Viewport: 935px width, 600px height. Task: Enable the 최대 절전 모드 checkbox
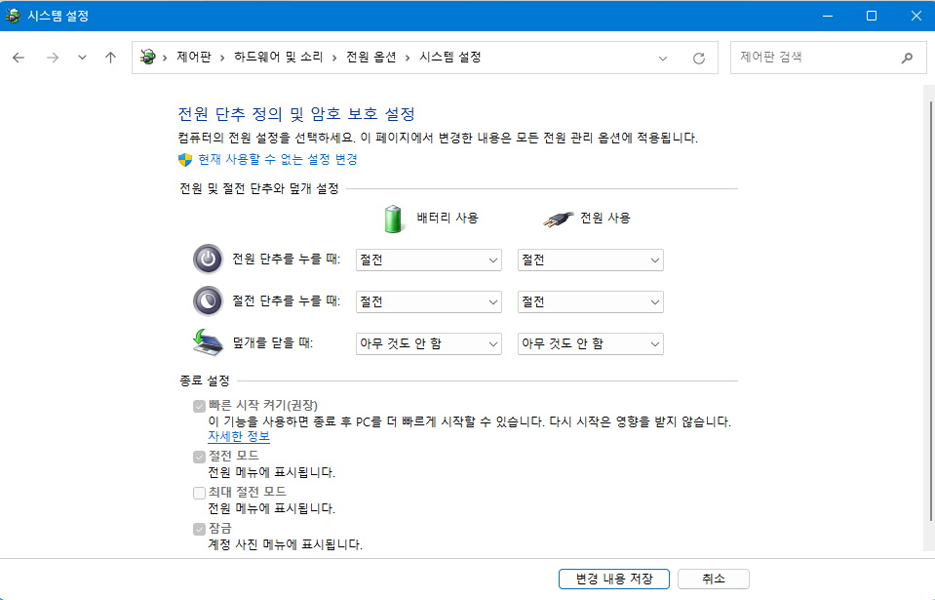pyautogui.click(x=199, y=493)
